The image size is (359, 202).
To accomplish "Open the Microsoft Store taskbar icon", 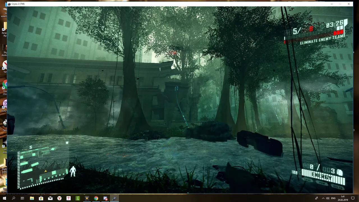I will pos(41,198).
